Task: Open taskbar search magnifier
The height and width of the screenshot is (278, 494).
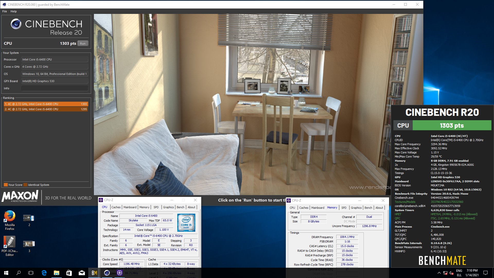Action: [x=19, y=273]
